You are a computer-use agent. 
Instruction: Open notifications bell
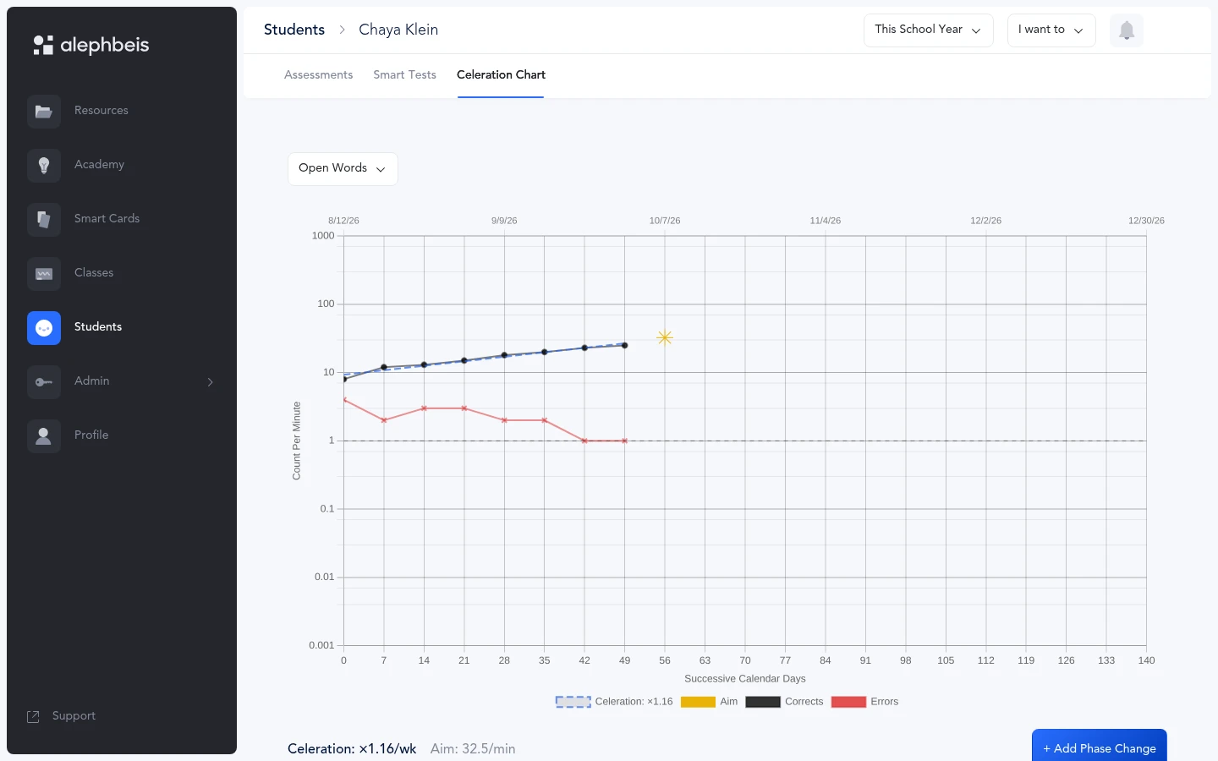(x=1127, y=30)
